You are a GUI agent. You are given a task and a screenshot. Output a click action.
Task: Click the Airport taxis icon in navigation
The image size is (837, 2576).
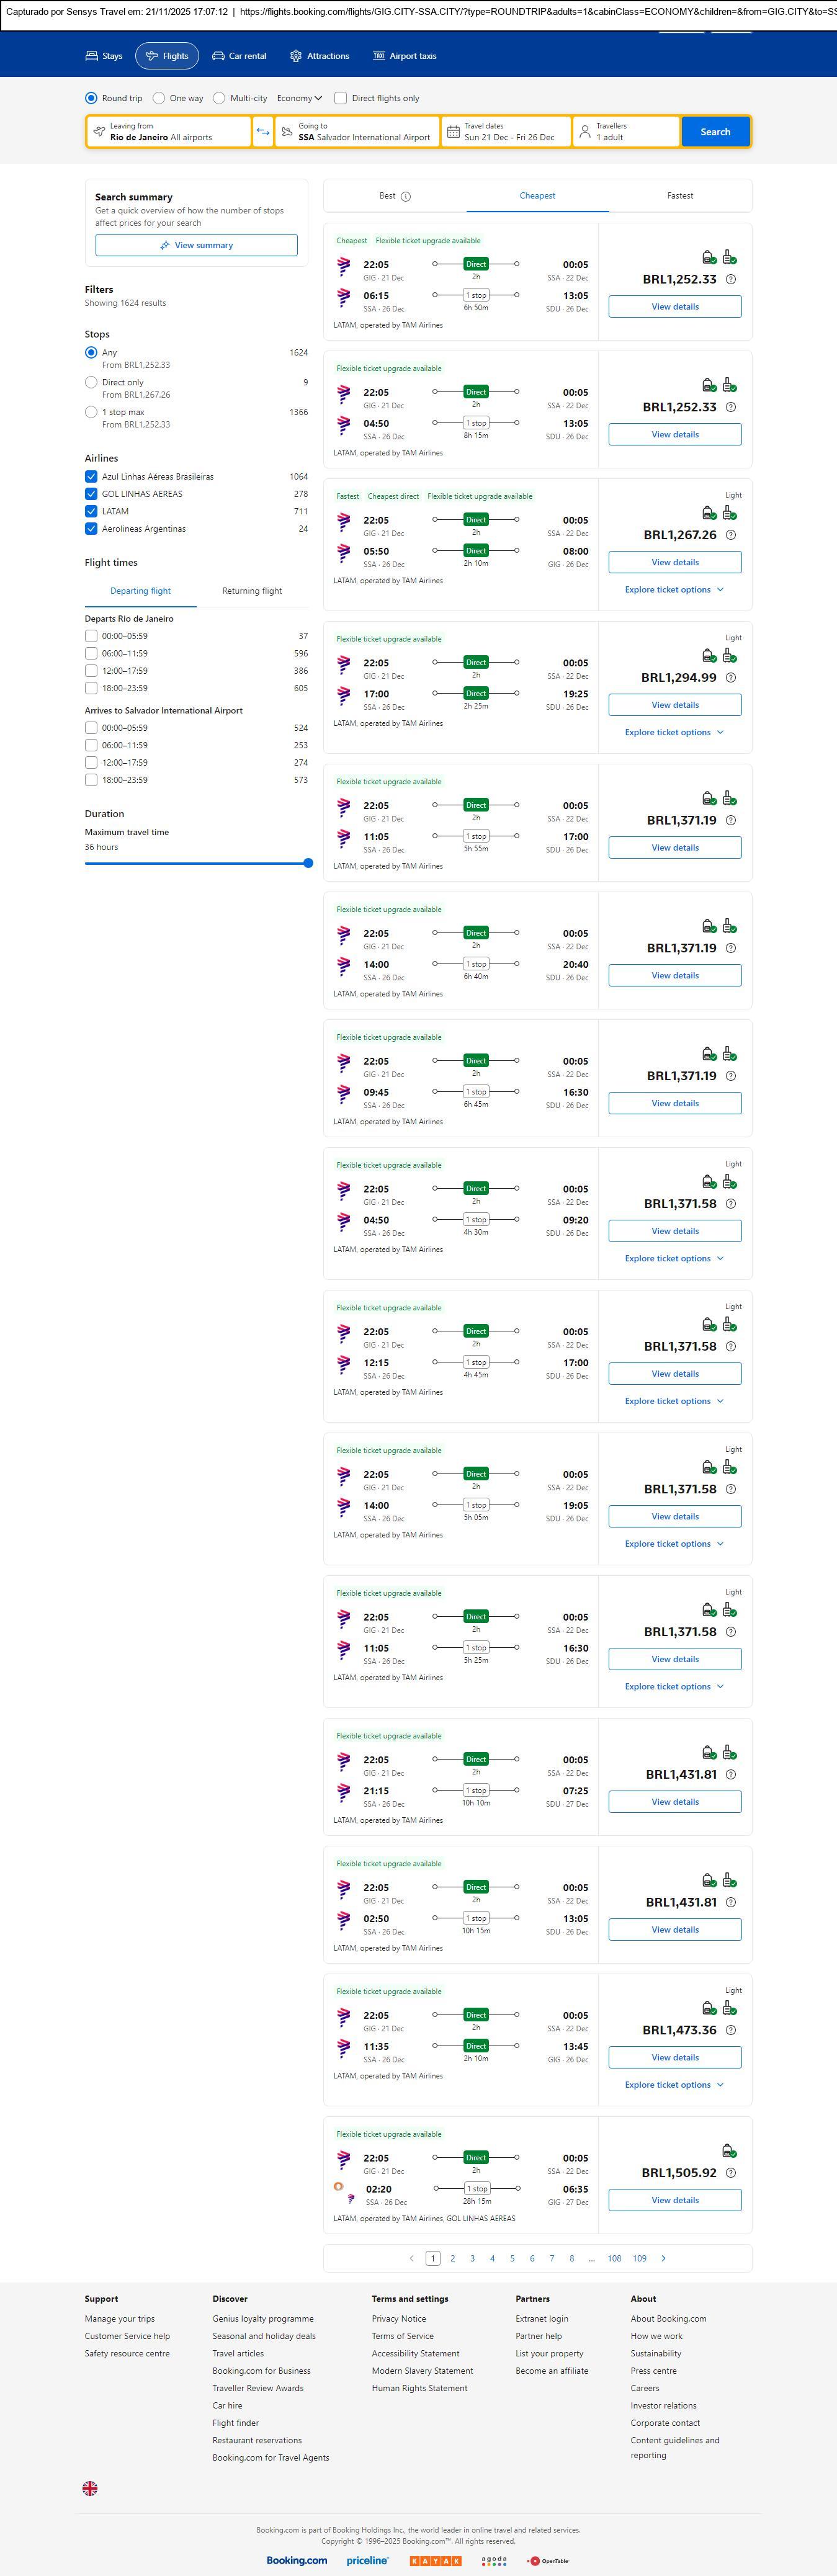[379, 56]
